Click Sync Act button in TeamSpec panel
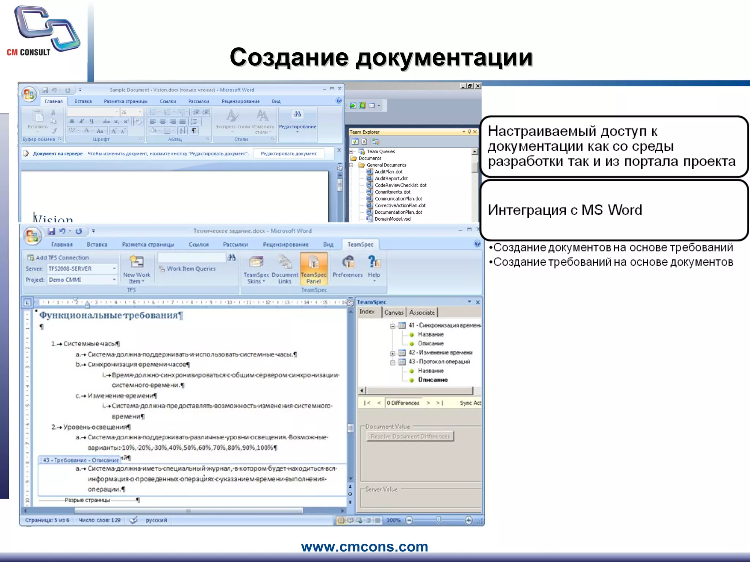Screen dimensions: 750x562 471,403
